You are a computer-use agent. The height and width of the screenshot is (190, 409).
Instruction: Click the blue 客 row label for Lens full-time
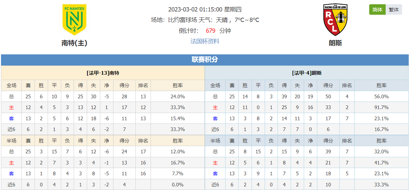coord(215,119)
